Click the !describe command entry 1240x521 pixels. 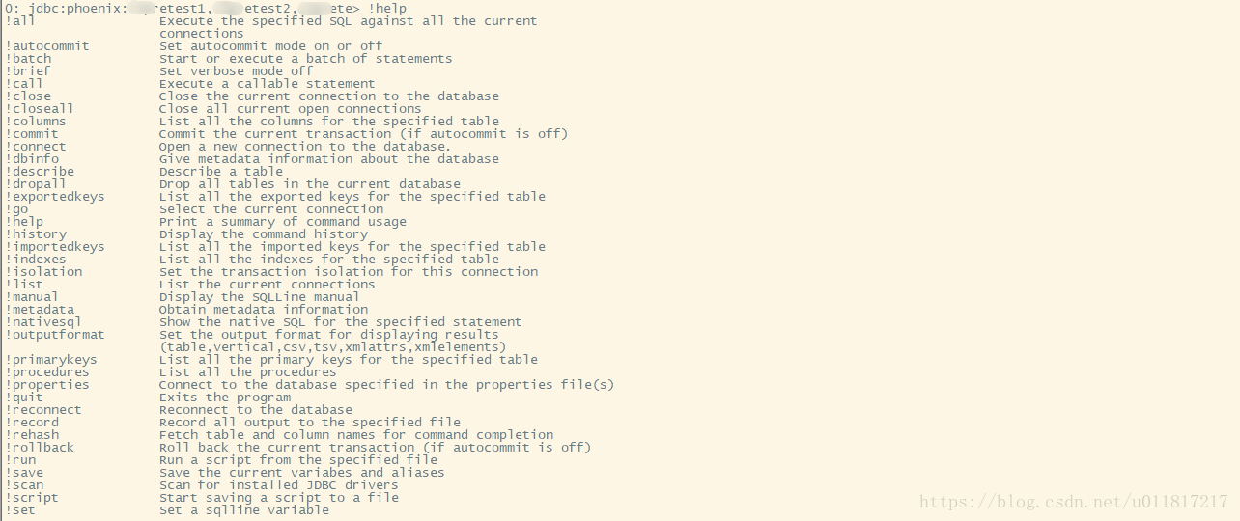point(40,171)
